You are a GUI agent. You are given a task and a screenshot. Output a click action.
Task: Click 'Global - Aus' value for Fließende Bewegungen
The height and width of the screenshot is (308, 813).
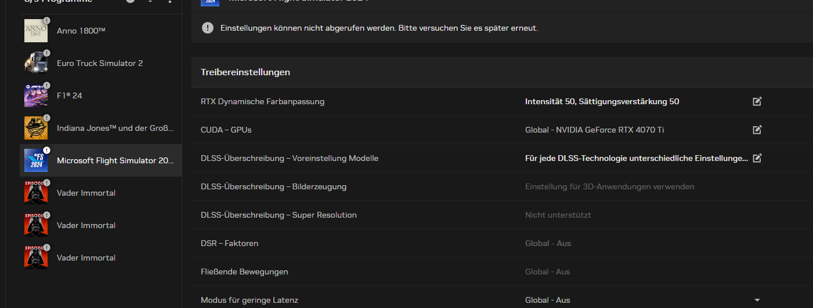(548, 272)
